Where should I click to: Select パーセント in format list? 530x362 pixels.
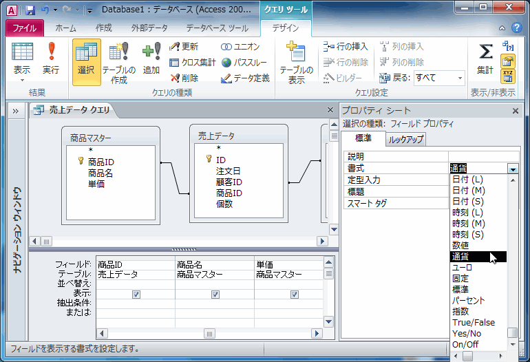(x=478, y=301)
